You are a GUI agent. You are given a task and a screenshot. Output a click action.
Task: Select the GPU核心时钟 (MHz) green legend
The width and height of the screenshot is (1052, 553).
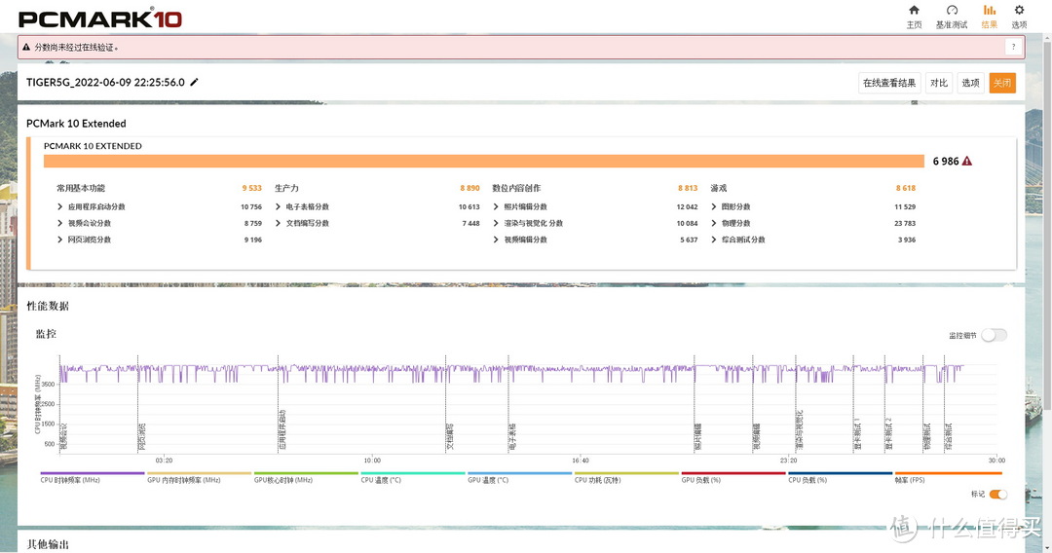[x=306, y=477]
